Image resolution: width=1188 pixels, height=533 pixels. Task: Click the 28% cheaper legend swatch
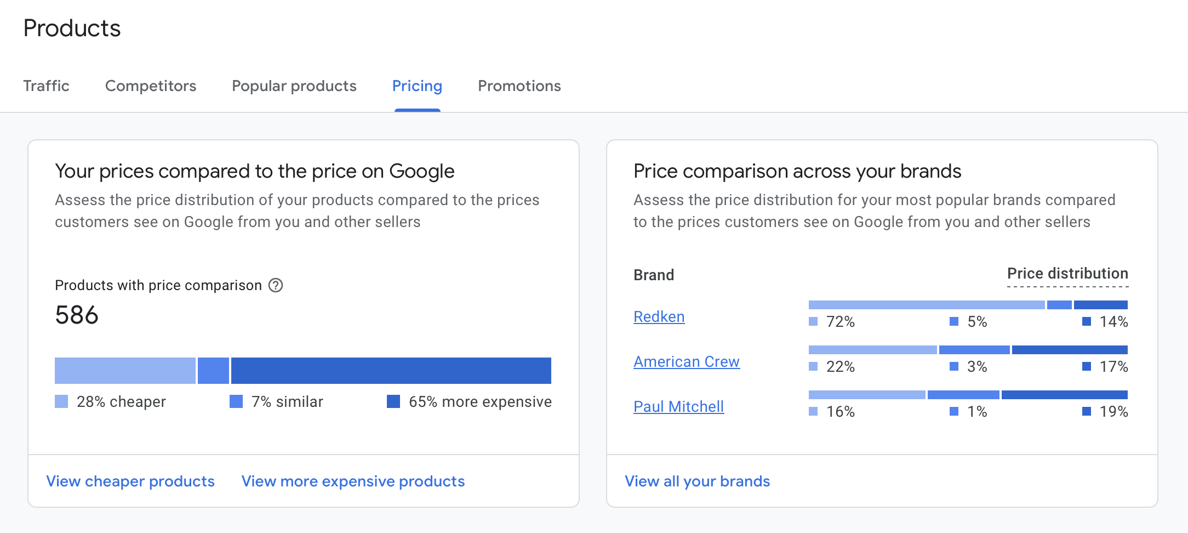[61, 401]
